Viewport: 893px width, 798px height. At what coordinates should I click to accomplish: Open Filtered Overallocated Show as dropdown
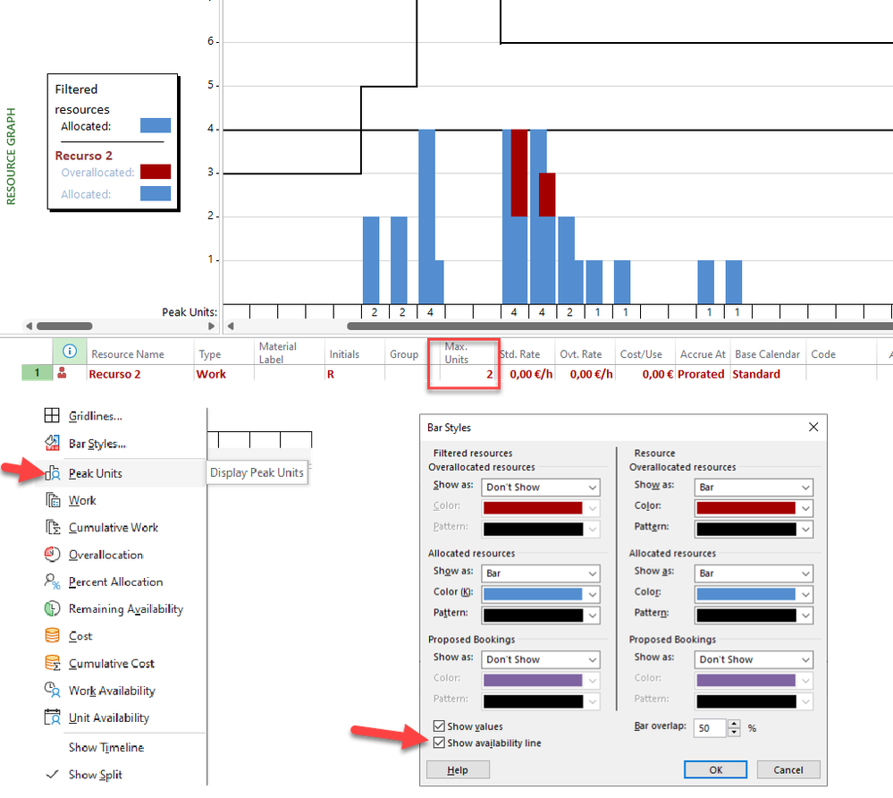click(541, 488)
